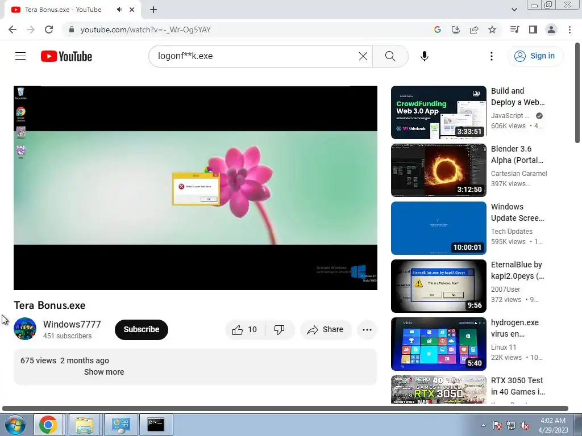Open RTX 3050 Test in 40 Games title
The height and width of the screenshot is (436, 582).
(518, 386)
